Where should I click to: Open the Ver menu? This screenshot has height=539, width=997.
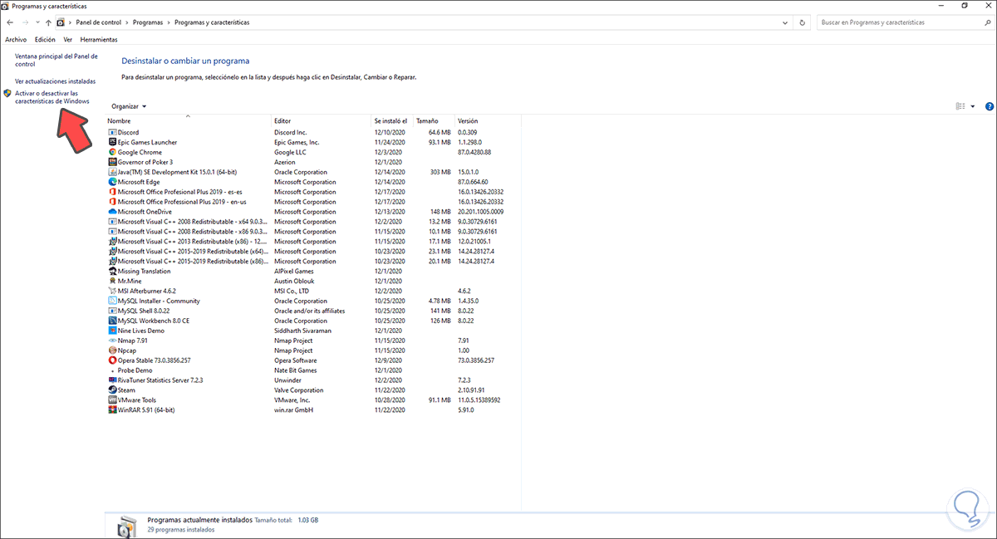(68, 39)
